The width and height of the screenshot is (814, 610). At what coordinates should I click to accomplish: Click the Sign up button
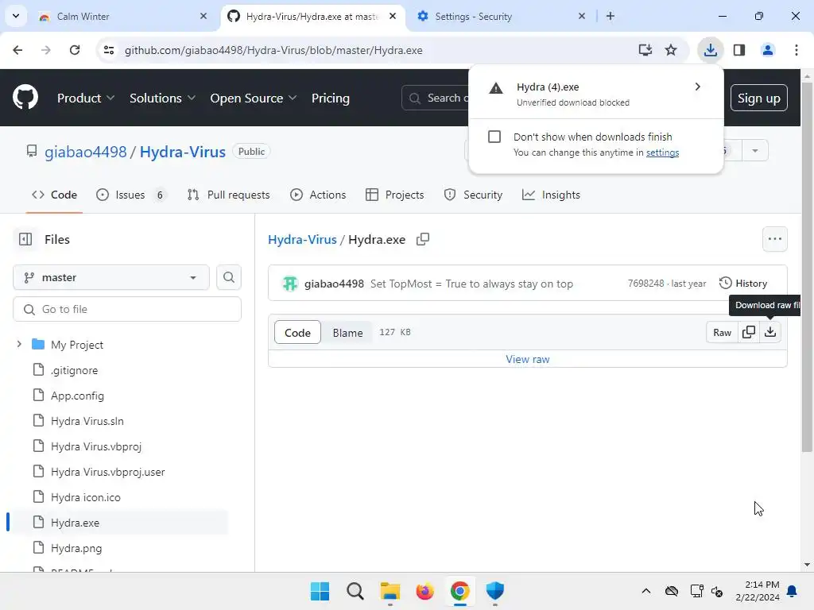click(x=759, y=98)
